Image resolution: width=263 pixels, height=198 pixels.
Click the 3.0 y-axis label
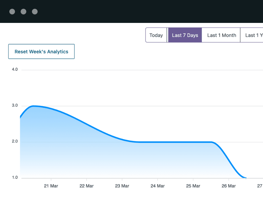pos(15,106)
